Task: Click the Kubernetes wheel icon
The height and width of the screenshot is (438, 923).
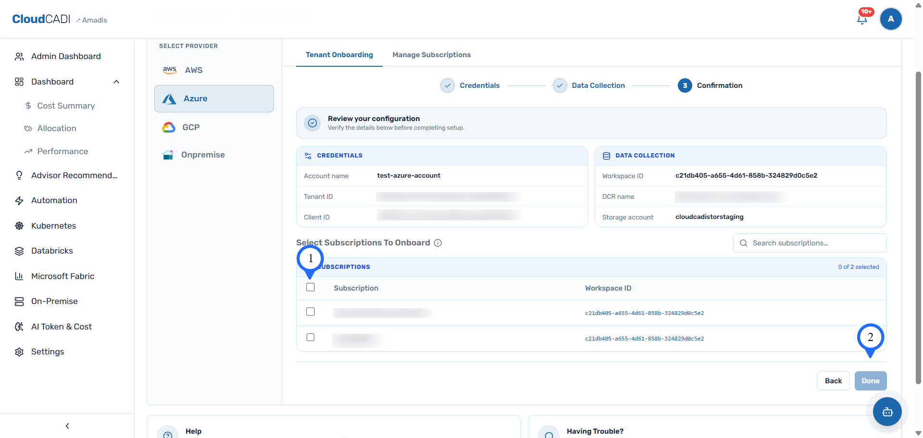Action: (x=19, y=226)
